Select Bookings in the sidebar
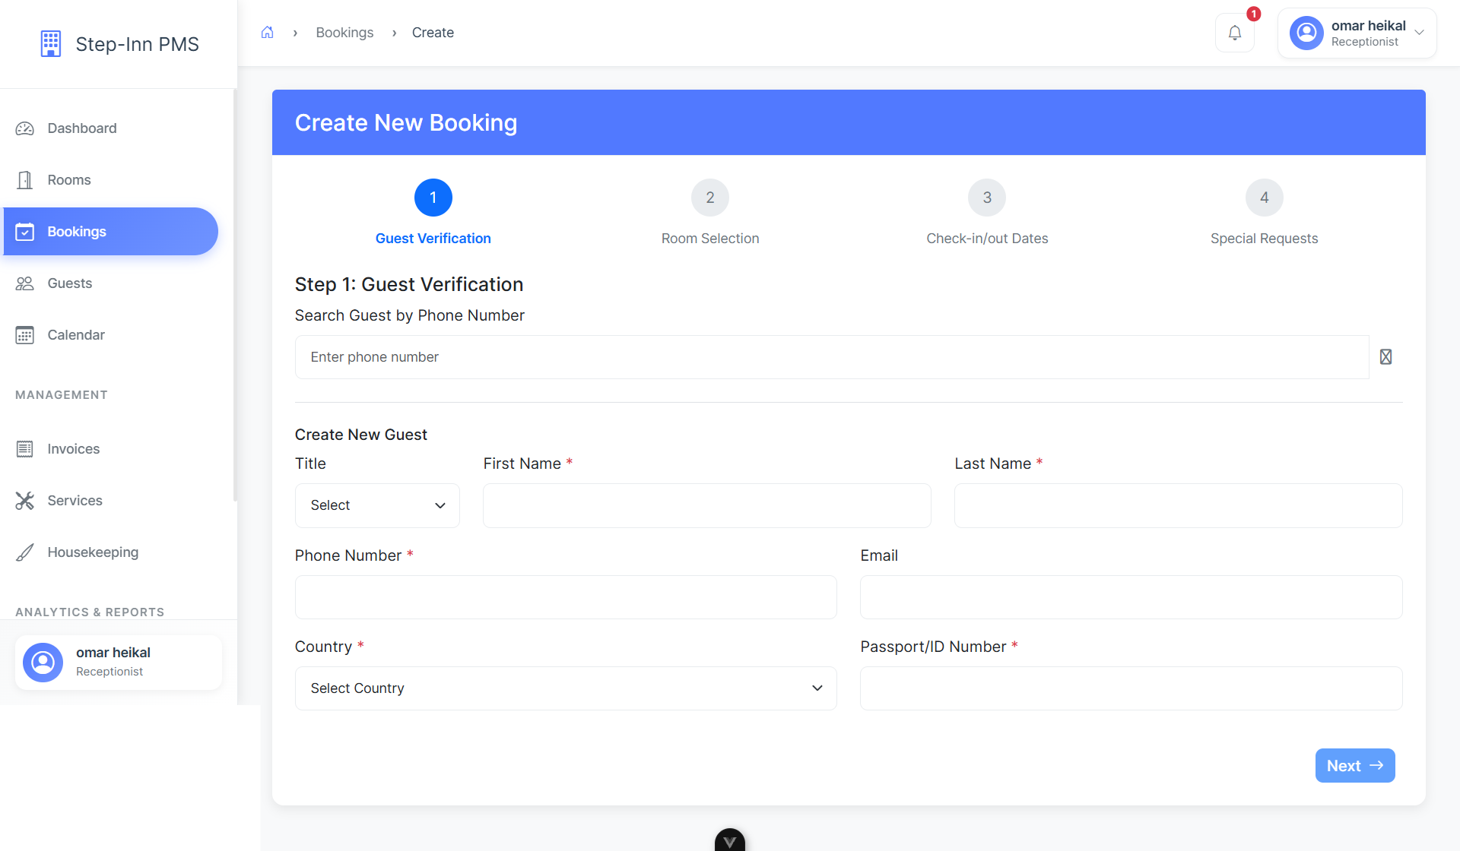Screen dimensions: 1460x851 pyautogui.click(x=77, y=231)
